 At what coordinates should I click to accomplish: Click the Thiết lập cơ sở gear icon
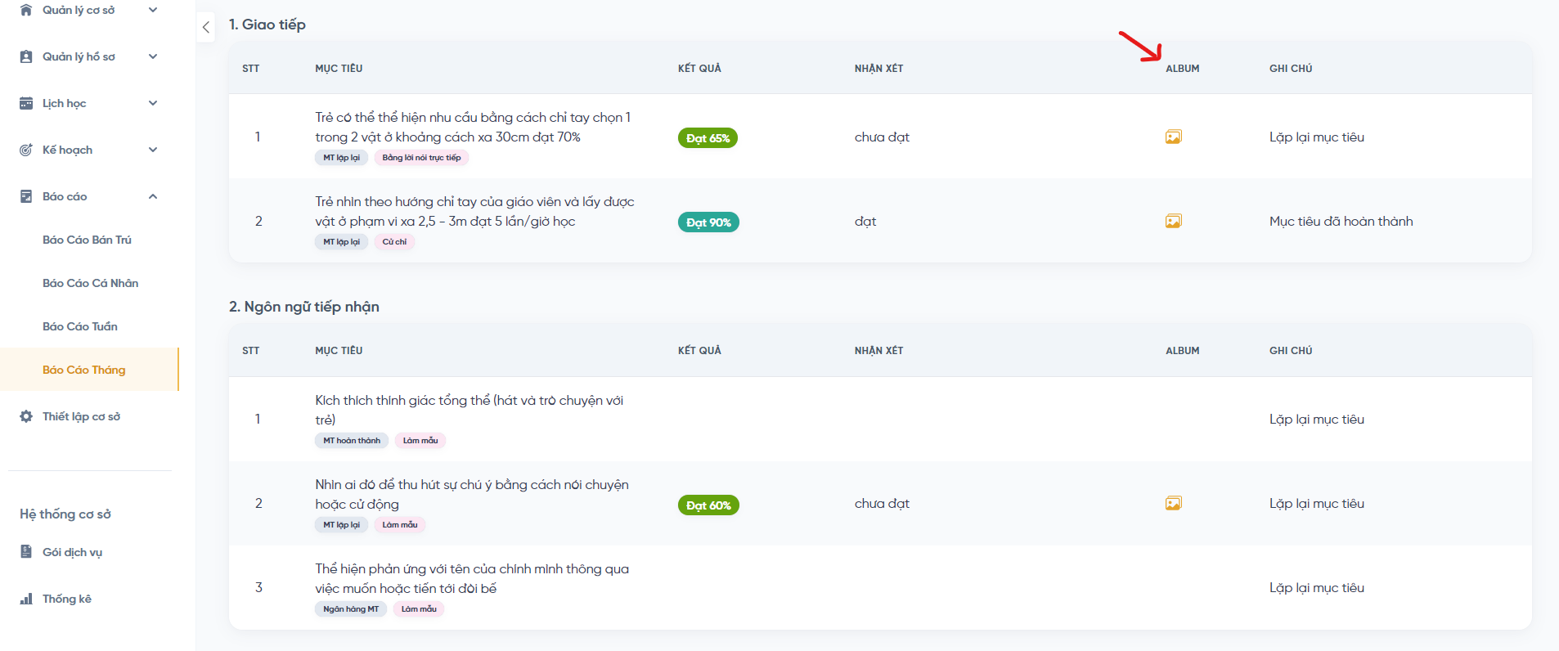coord(26,416)
